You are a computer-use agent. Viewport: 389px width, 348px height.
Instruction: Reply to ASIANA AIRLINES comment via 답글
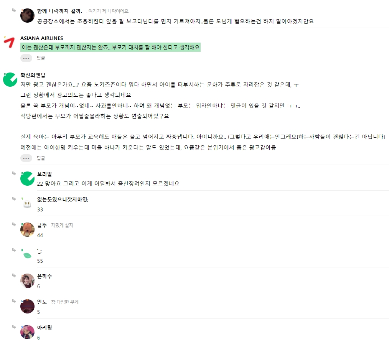tap(41, 58)
